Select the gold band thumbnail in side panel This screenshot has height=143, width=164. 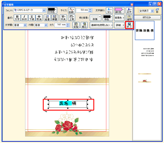pyautogui.click(x=145, y=74)
